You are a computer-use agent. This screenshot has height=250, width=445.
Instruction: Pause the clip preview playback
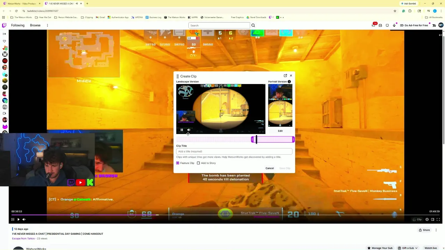(x=181, y=130)
